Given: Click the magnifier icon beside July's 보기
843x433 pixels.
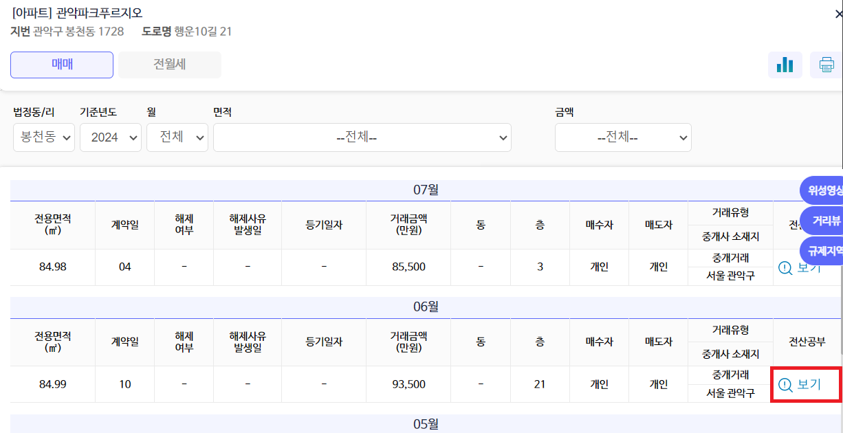Looking at the screenshot, I should pyautogui.click(x=785, y=269).
